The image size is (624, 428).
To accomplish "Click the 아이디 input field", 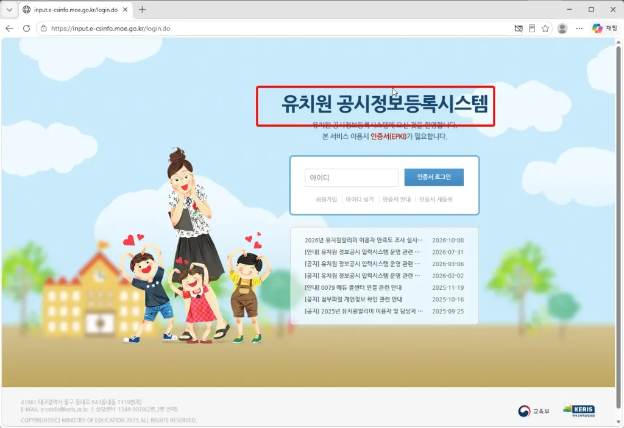I will (x=352, y=177).
